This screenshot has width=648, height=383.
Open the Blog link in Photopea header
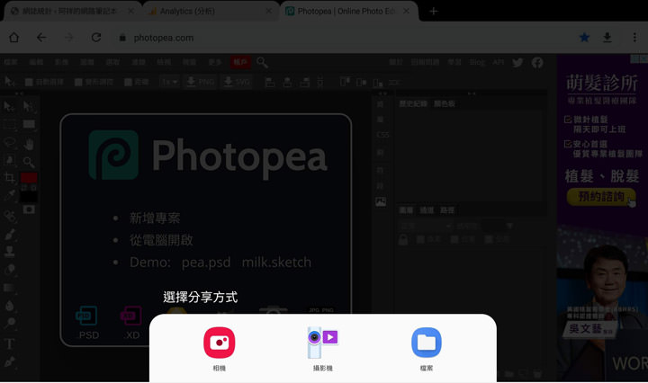click(x=477, y=62)
